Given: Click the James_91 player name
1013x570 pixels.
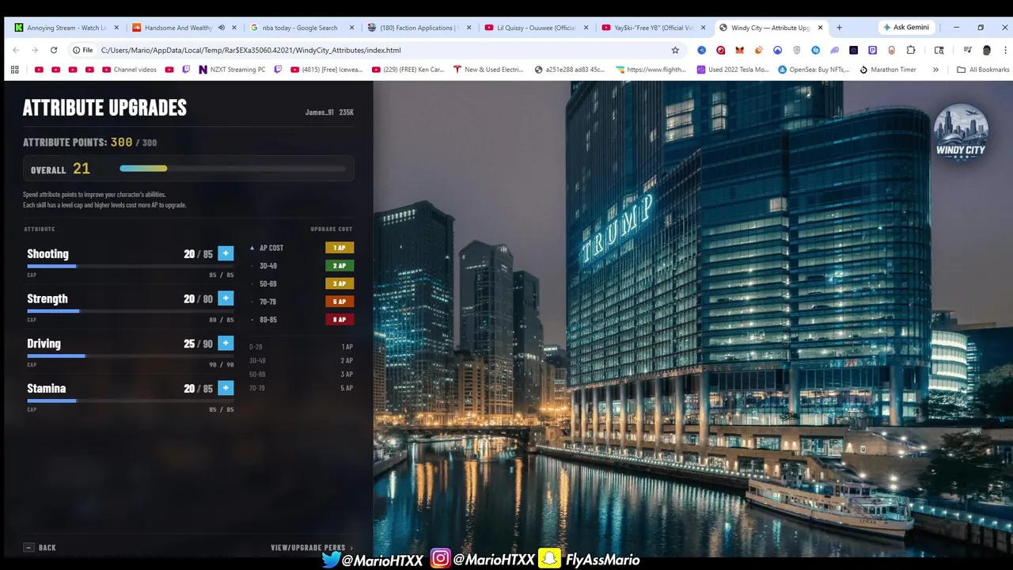Looking at the screenshot, I should point(320,112).
